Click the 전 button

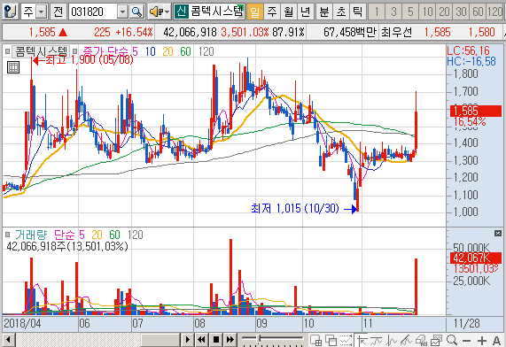point(58,12)
